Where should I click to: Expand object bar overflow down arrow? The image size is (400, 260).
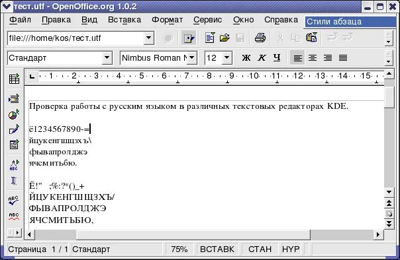coord(389,62)
